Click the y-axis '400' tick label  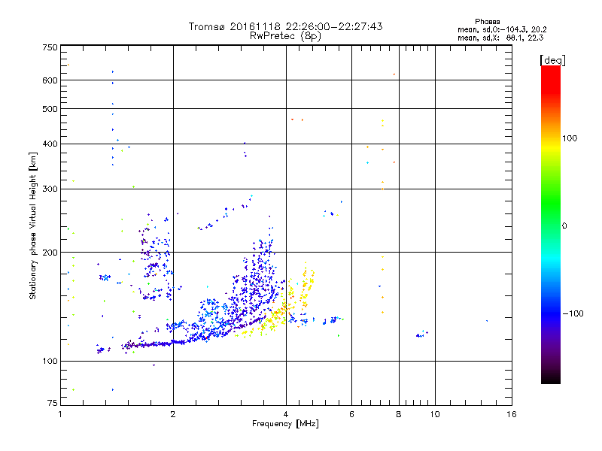tap(50, 144)
